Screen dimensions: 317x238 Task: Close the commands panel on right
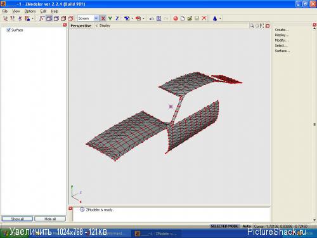[314, 25]
